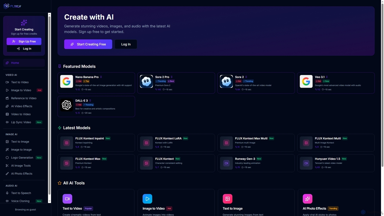Click the Top badge on Nano Banana Pro

[x=86, y=81]
